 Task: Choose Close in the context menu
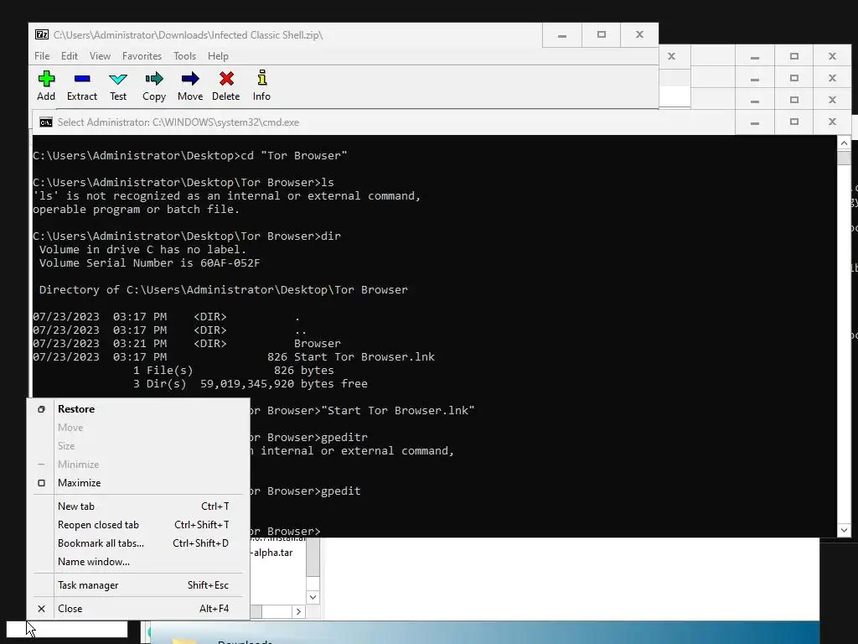138,609
